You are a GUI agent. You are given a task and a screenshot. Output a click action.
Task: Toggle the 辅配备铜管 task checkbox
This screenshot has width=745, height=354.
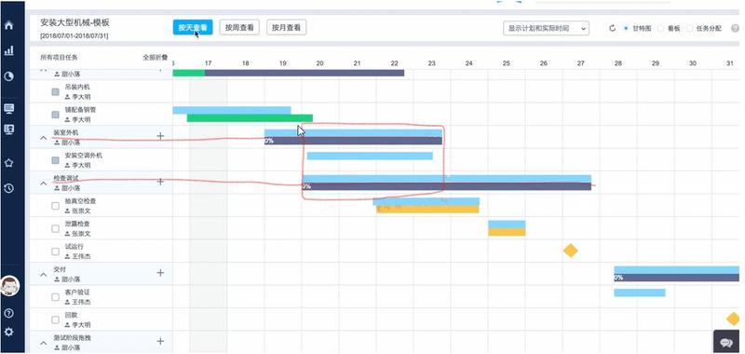[x=56, y=115]
